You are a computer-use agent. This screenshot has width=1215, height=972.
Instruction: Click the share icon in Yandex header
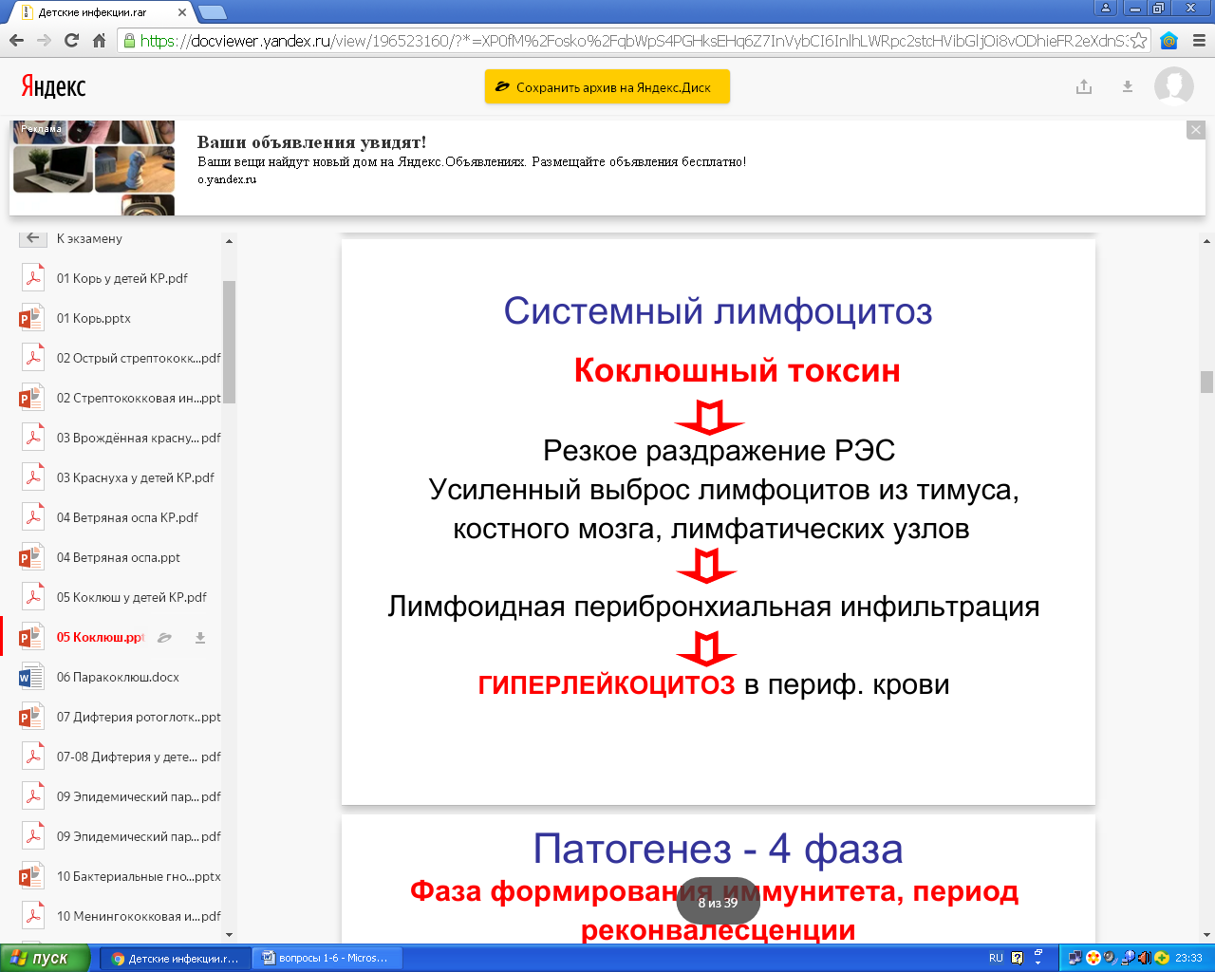[1084, 86]
